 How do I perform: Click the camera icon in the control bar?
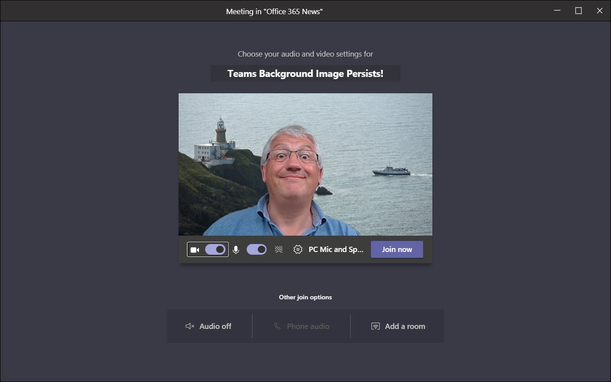tap(195, 250)
